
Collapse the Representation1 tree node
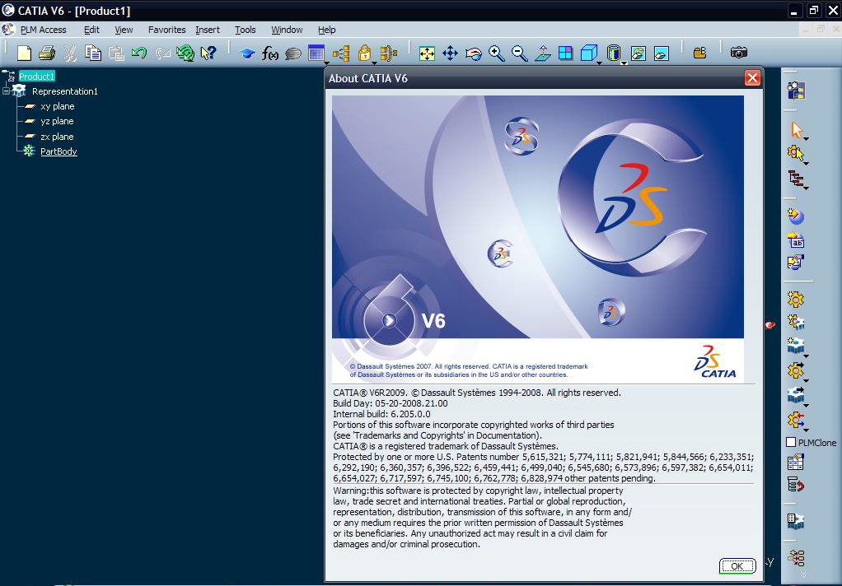coord(6,91)
